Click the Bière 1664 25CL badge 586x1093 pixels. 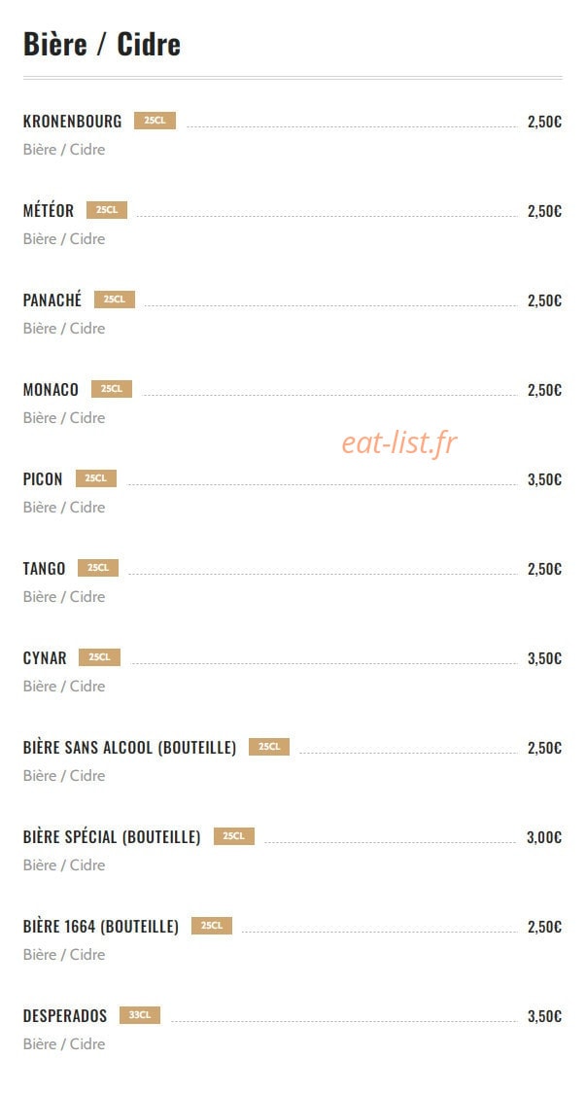(x=212, y=926)
